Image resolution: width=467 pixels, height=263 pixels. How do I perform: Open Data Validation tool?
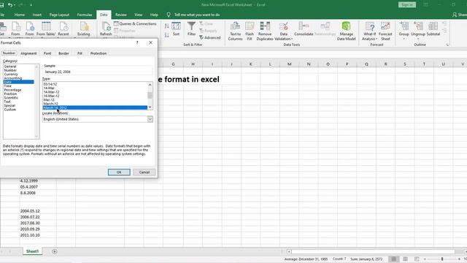click(x=284, y=31)
